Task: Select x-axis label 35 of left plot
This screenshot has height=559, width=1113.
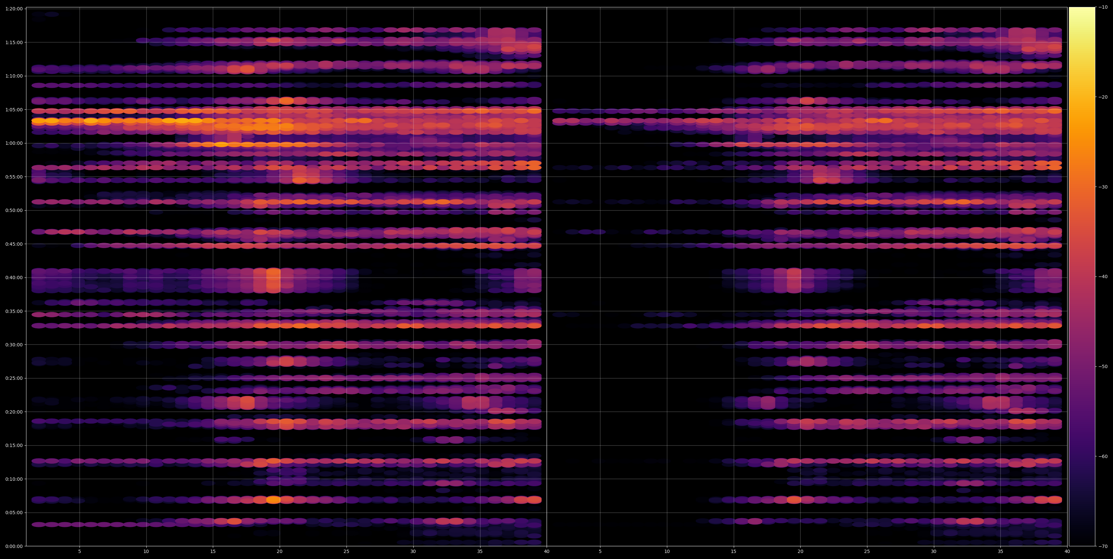Action: 480,552
